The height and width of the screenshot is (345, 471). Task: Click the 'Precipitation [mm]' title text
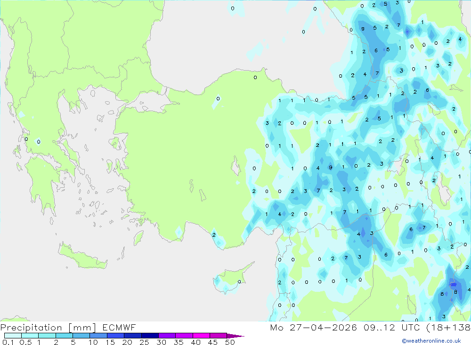click(x=48, y=327)
